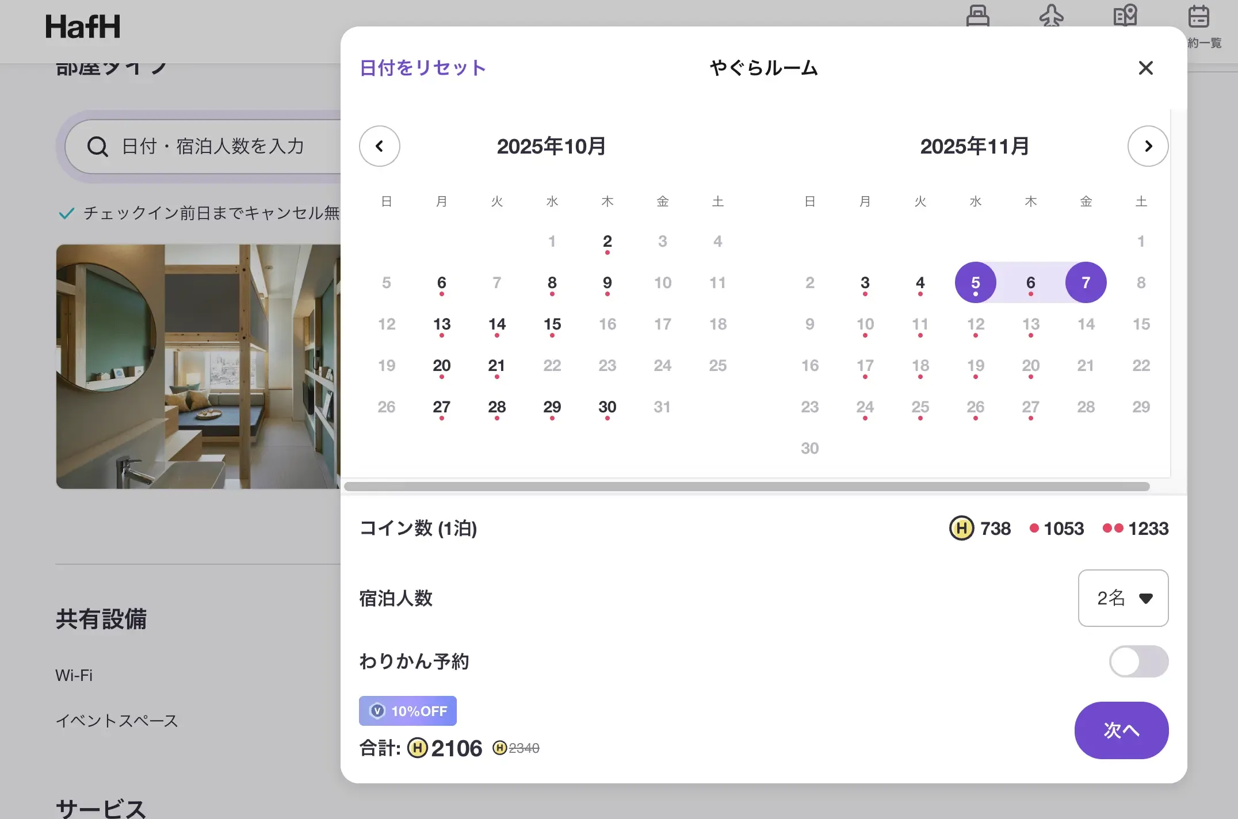Click the horizontal calendar scrollbar

(747, 487)
